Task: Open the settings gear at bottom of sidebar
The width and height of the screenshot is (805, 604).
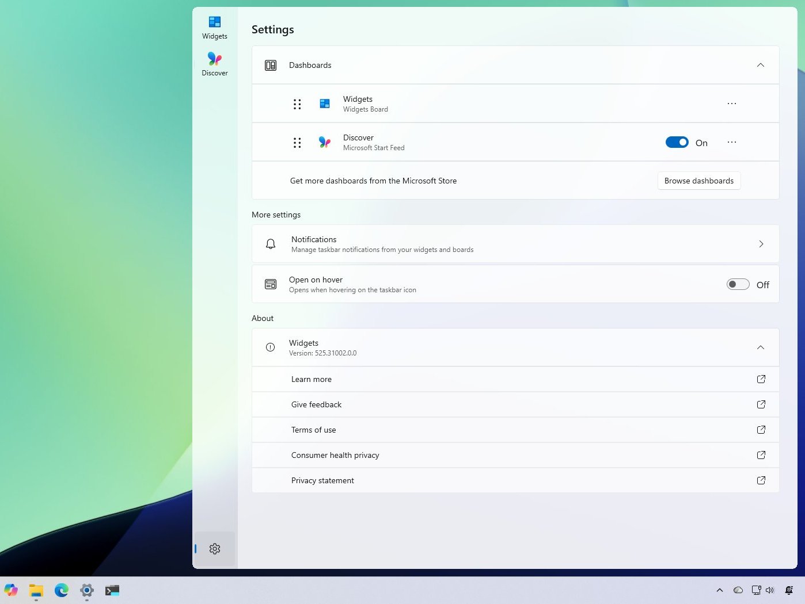Action: click(x=215, y=548)
